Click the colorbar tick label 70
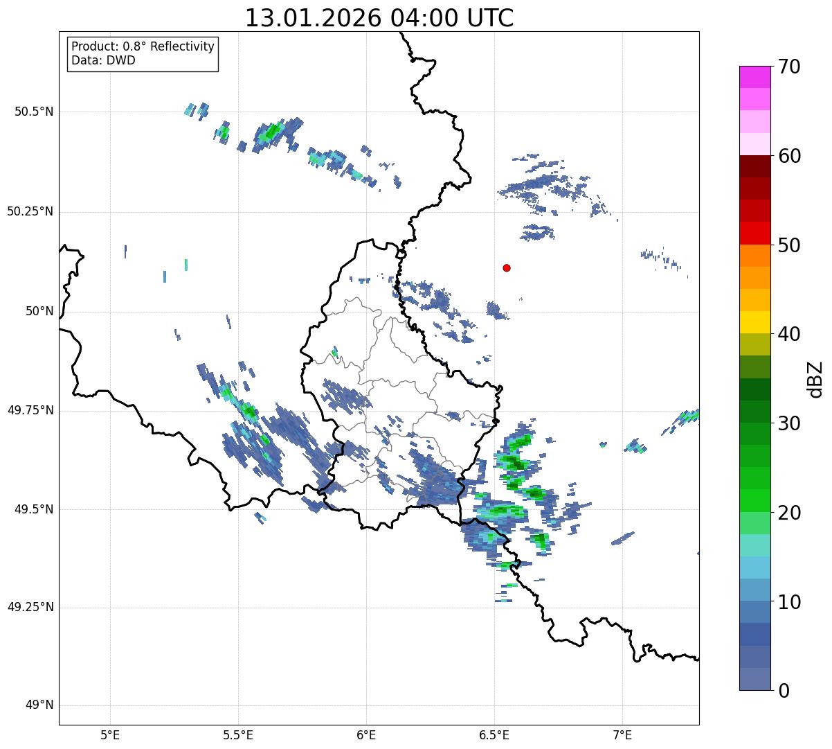The width and height of the screenshot is (832, 749). [x=788, y=67]
